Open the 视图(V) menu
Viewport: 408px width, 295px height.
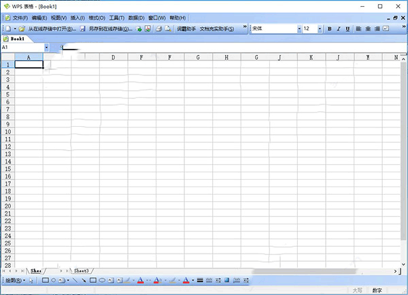coord(58,18)
